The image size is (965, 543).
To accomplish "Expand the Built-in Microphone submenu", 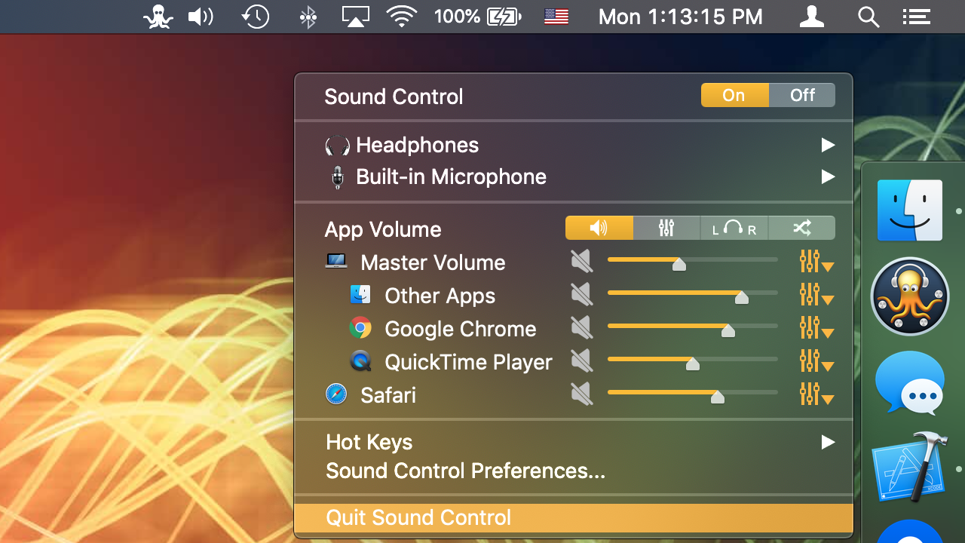I will click(x=828, y=176).
